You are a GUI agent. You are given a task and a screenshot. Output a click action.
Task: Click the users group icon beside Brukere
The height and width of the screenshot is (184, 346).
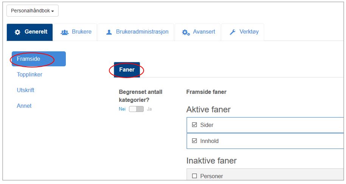tap(64, 32)
